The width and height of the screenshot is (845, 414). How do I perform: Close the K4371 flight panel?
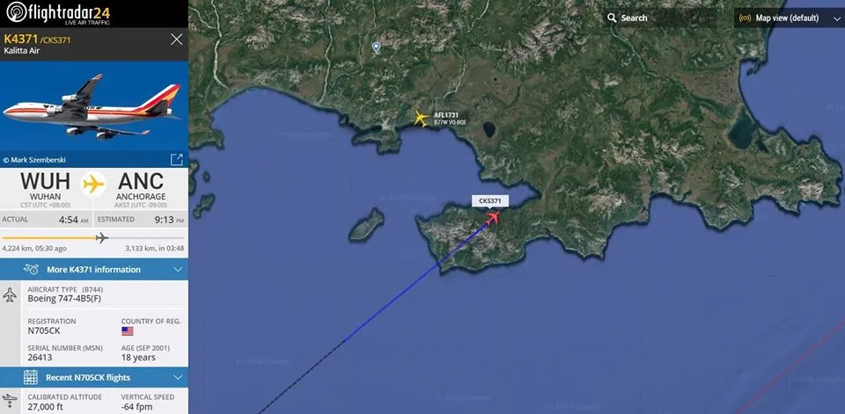pyautogui.click(x=177, y=40)
